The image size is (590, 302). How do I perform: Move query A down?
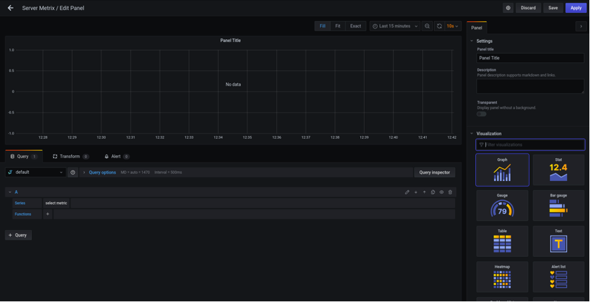(416, 192)
